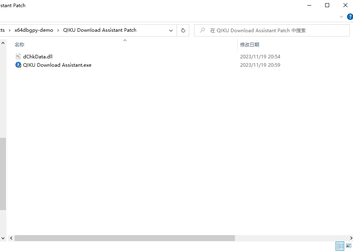Click the refresh button beside the address bar
This screenshot has height=251, width=353.
click(x=183, y=30)
